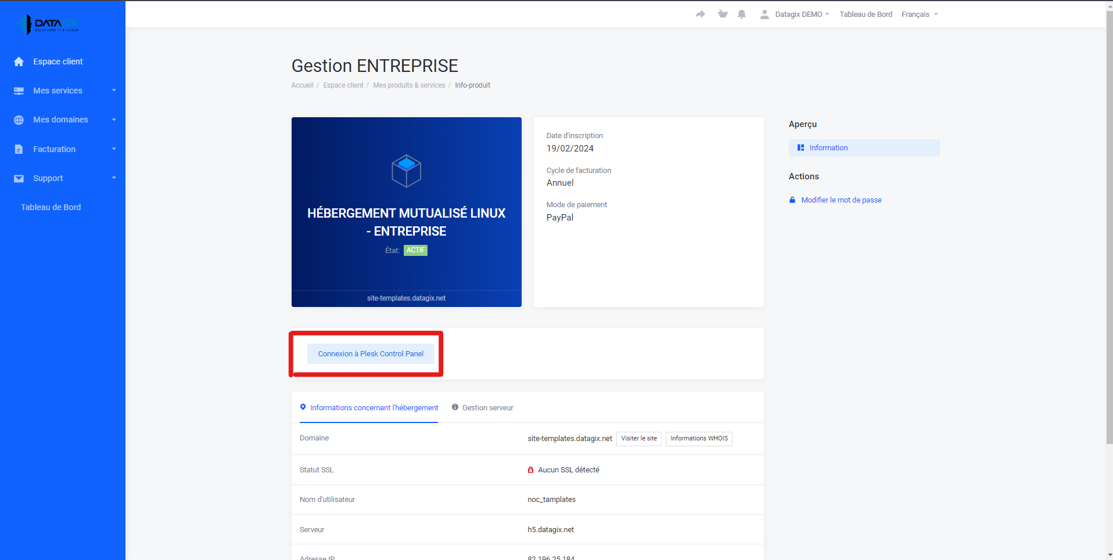Click the Gestion ENTREPRISE heading

click(x=375, y=66)
